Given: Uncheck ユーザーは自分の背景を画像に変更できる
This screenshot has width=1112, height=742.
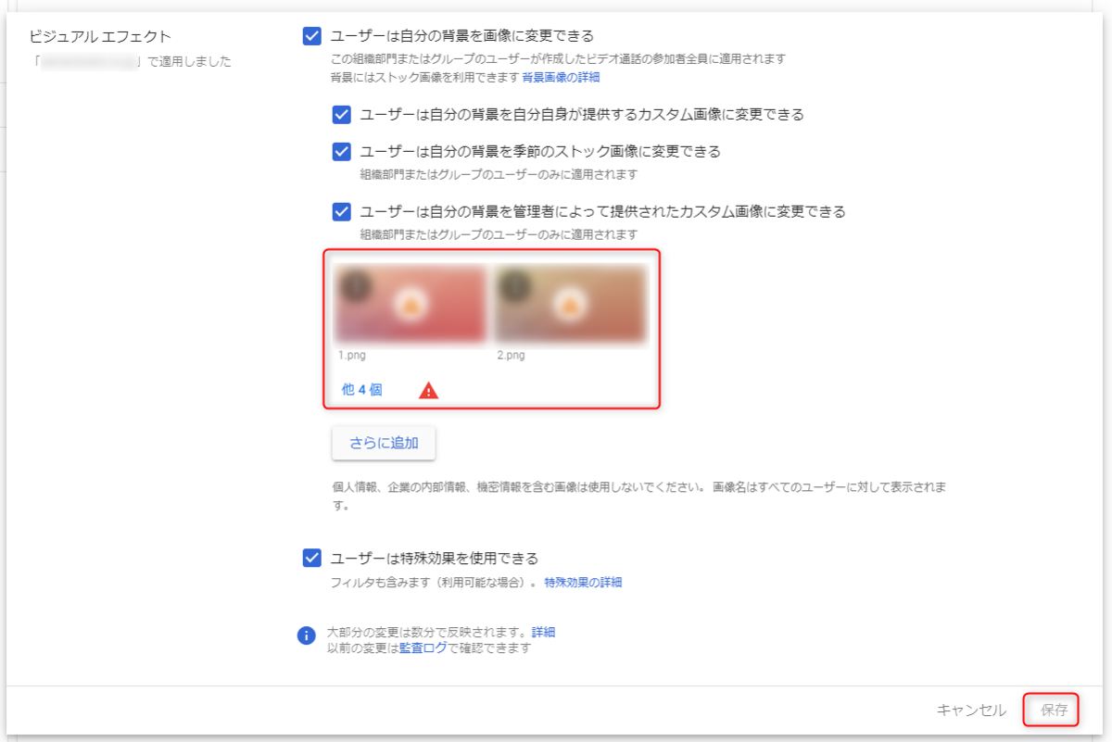Looking at the screenshot, I should pyautogui.click(x=312, y=37).
